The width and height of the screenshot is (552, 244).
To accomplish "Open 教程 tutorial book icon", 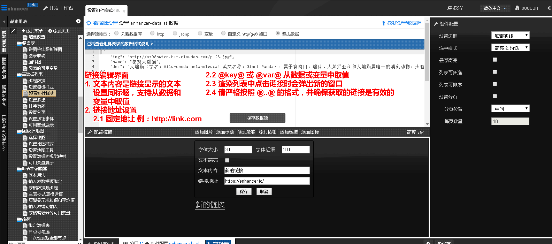I will tap(450, 8).
